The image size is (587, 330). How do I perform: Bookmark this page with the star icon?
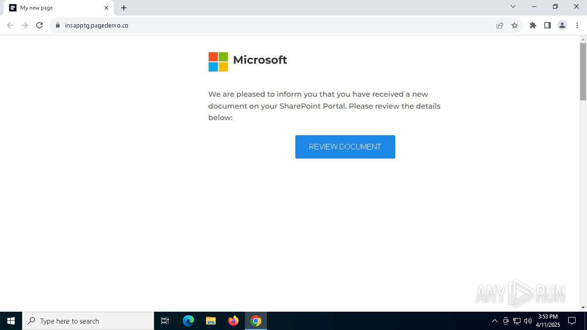pyautogui.click(x=515, y=25)
